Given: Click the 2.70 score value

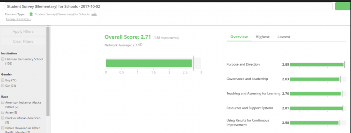Looking at the screenshot, I should [x=286, y=94].
